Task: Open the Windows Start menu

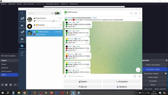Action: tap(2, 93)
